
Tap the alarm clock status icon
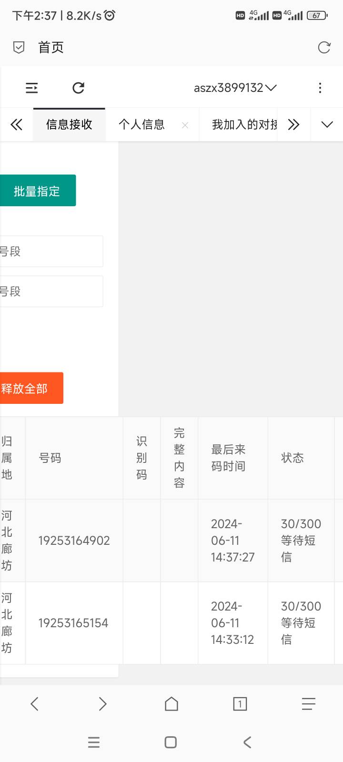tap(110, 15)
